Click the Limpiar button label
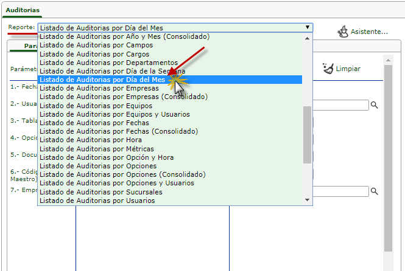This screenshot has width=405, height=271. click(348, 69)
